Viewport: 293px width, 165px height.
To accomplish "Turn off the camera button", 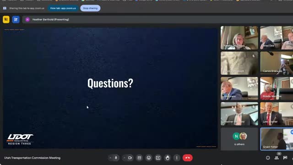I will [130, 158].
